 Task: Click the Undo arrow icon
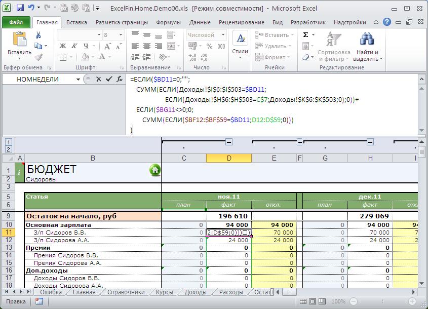[x=31, y=8]
